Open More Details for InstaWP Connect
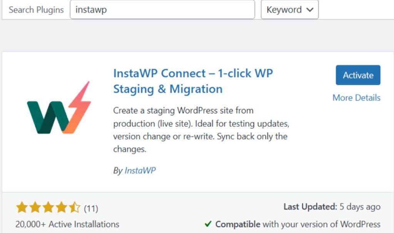 (x=356, y=98)
